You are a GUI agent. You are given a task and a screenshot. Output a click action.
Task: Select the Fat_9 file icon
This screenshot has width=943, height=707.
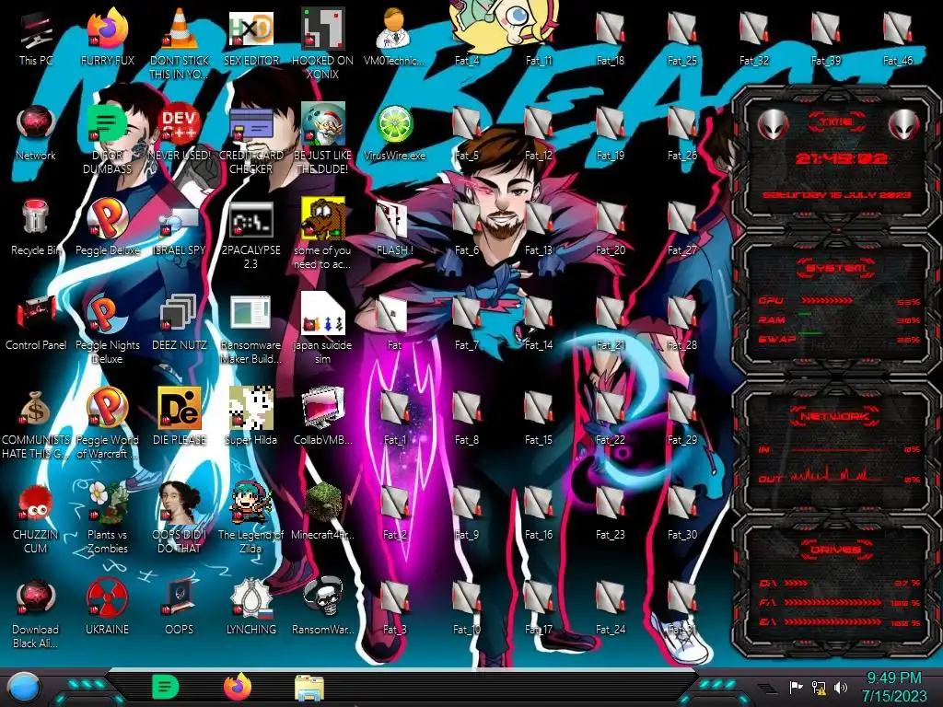(467, 512)
